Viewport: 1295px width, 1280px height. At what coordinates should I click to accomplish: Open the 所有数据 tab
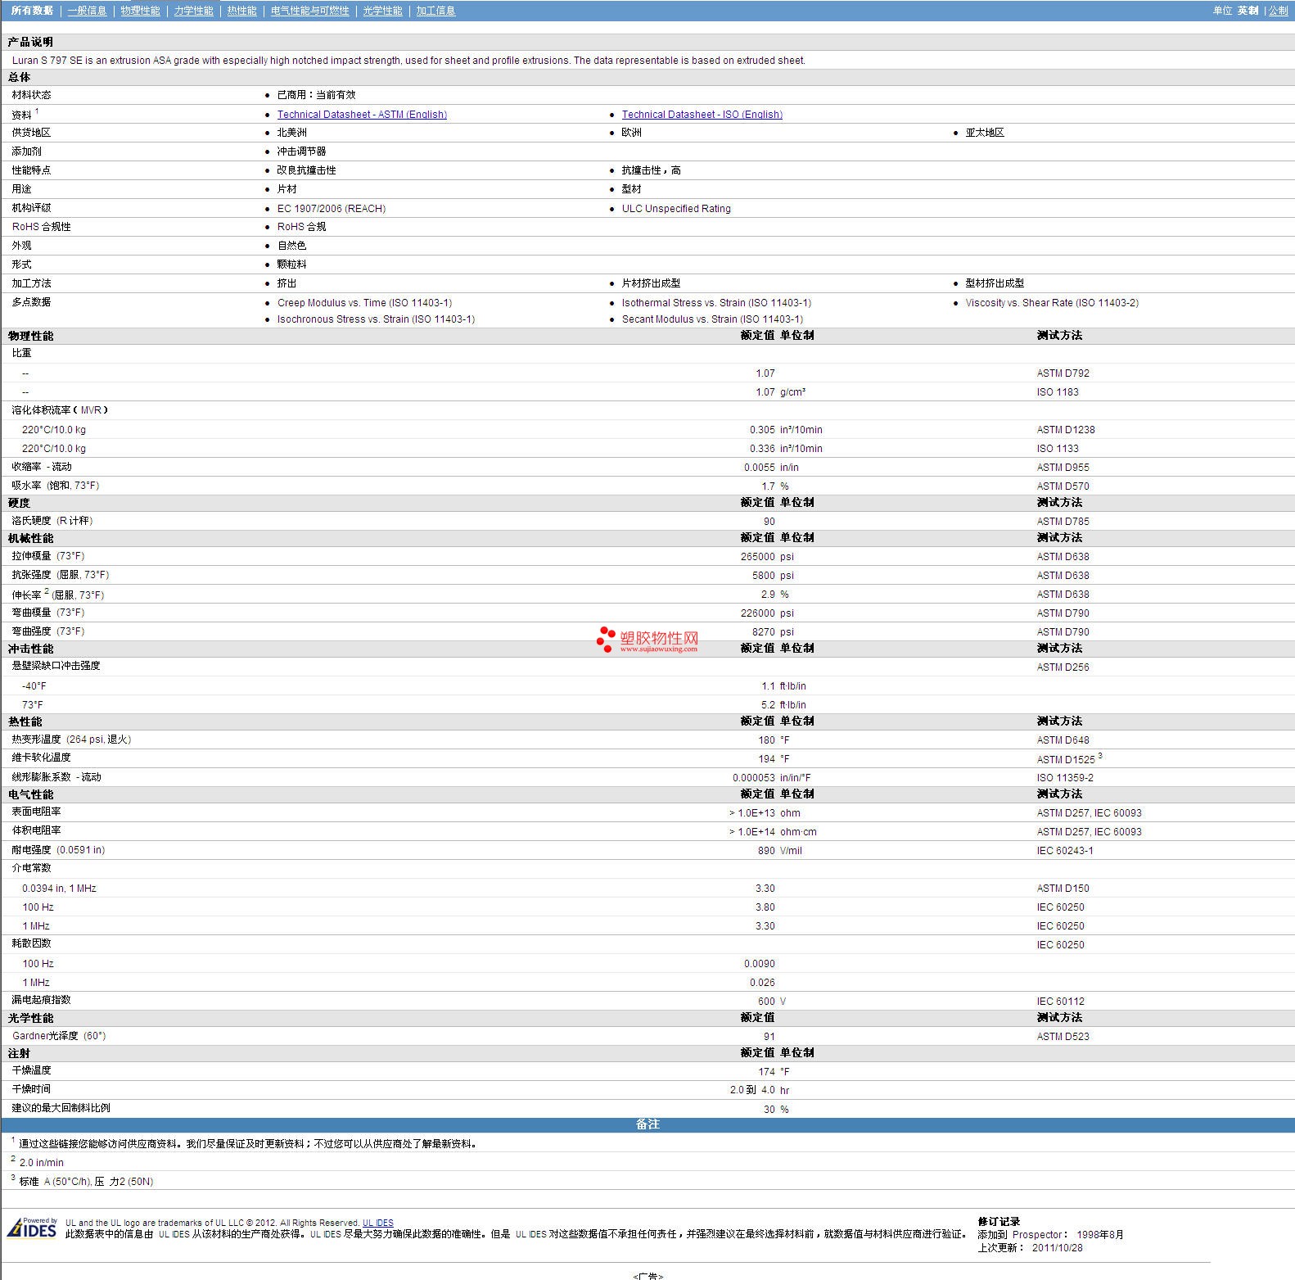(32, 11)
